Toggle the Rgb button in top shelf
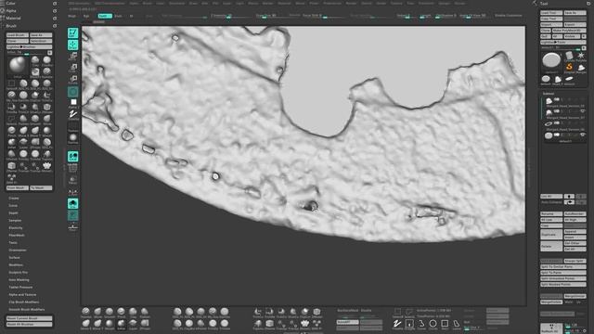 tap(86, 16)
